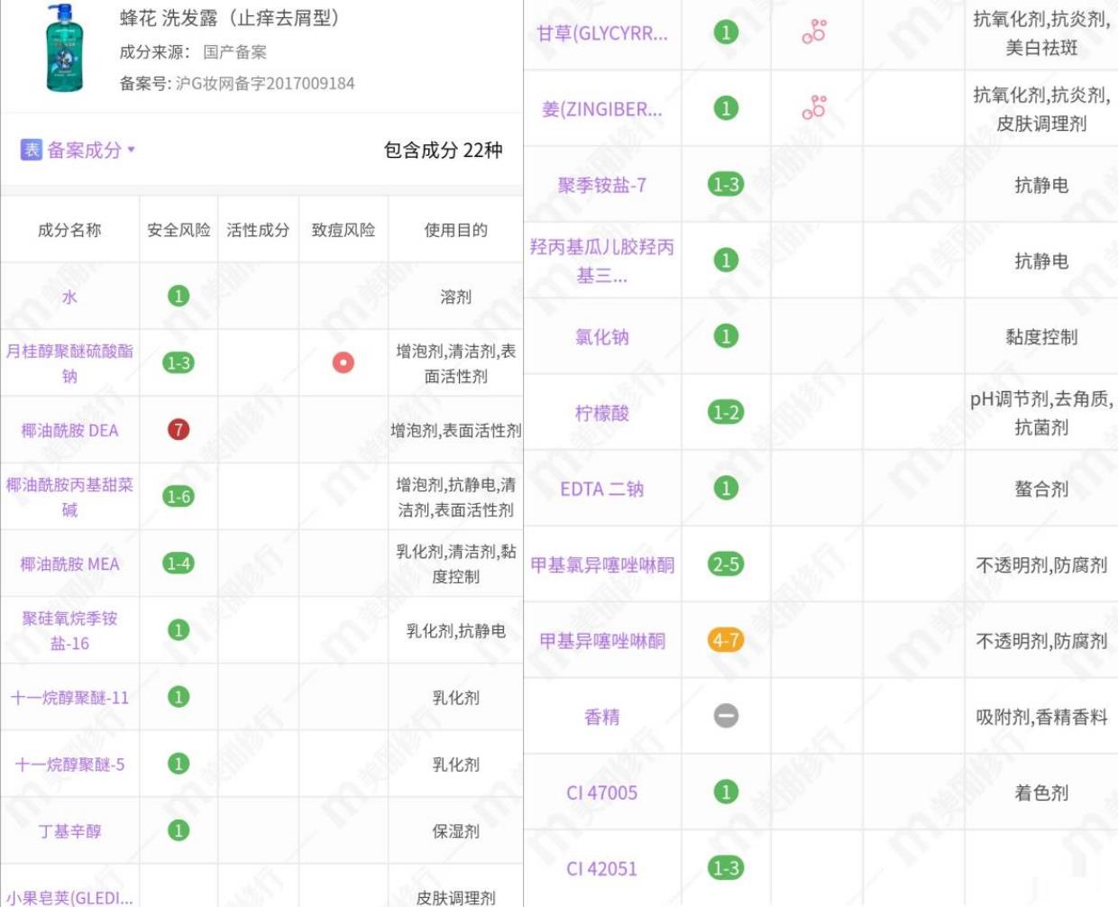Open ingredient link 甲基氯异噻唑啉酮
The image size is (1118, 907).
coord(602,564)
